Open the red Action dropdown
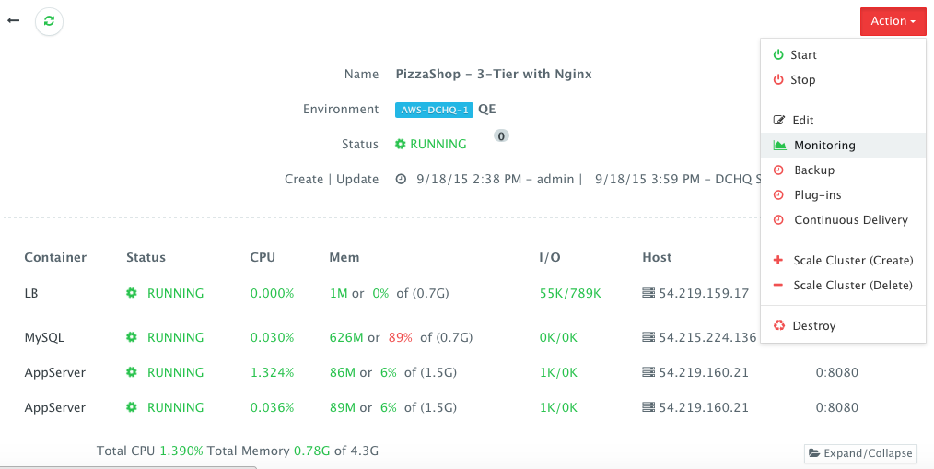Screen dimensions: 934x469 893,21
